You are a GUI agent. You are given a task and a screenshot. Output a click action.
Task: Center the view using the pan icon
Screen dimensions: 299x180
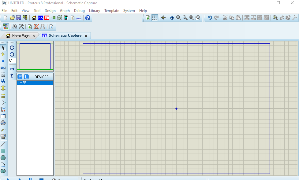click(172, 18)
